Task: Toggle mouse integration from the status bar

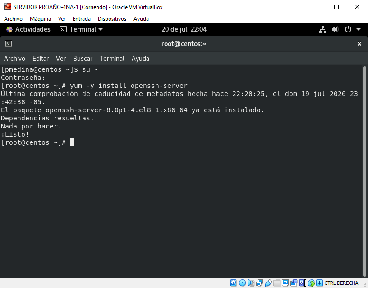Action: (311, 283)
